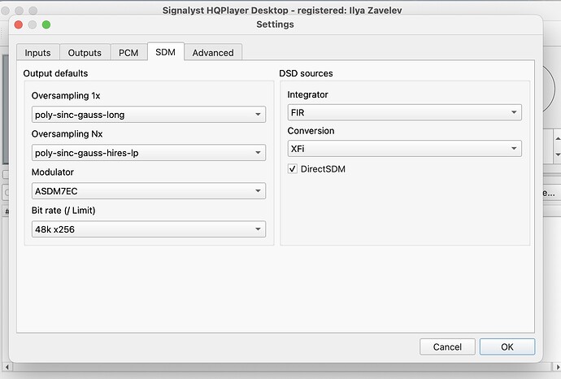This screenshot has width=561, height=379.
Task: Close Settings with the red button
Action: 19,24
